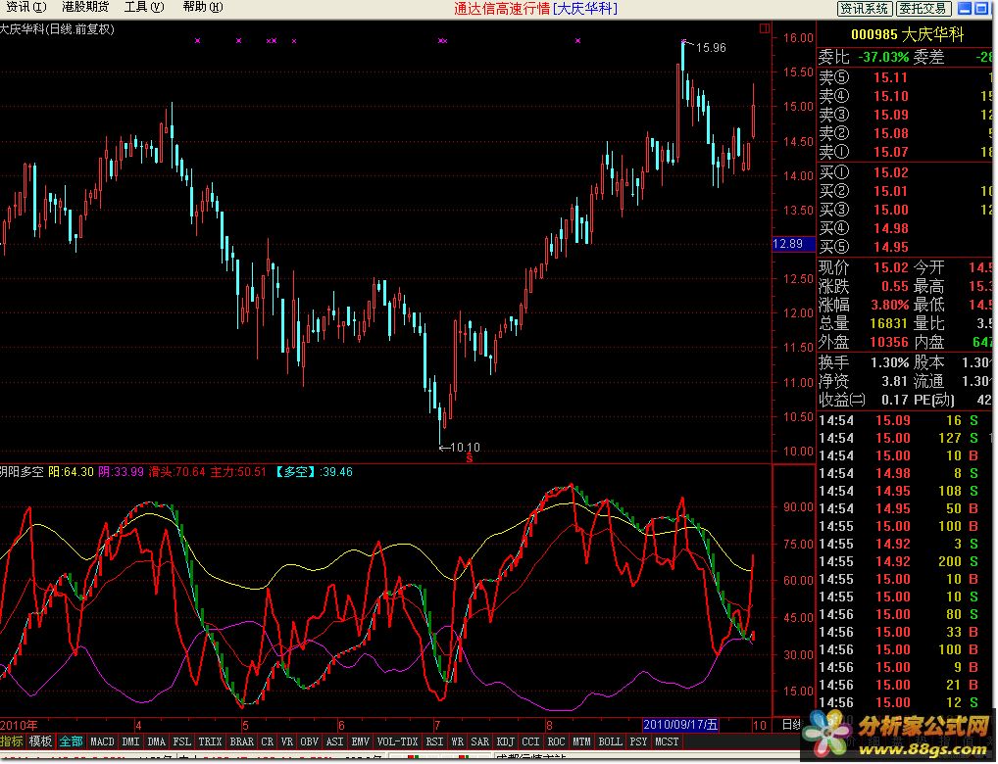Click the 10.10 low price label

click(x=465, y=448)
